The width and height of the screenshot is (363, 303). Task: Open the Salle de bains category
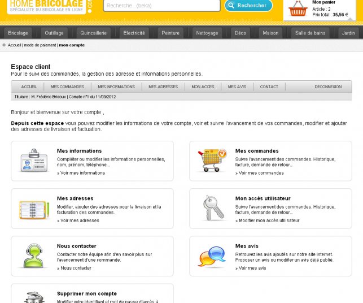coord(310,33)
